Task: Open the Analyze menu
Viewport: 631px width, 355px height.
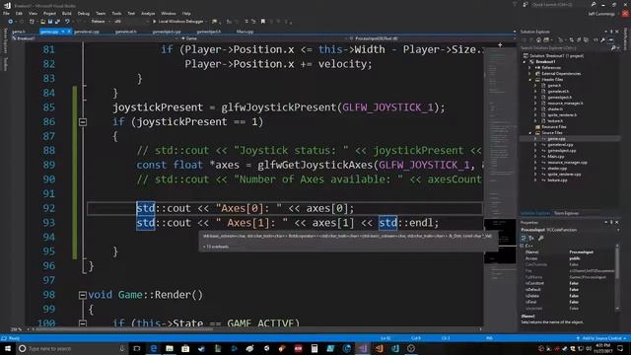Action: 148,13
